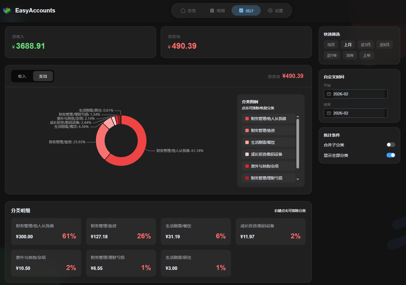Select the 支出 expense tab
The height and width of the screenshot is (285, 406).
click(43, 76)
